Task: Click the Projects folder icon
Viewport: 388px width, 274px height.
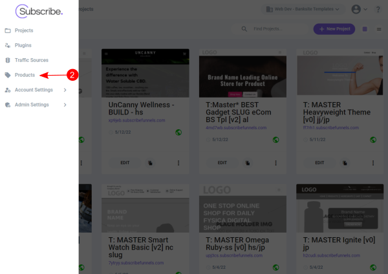Action: tap(8, 30)
